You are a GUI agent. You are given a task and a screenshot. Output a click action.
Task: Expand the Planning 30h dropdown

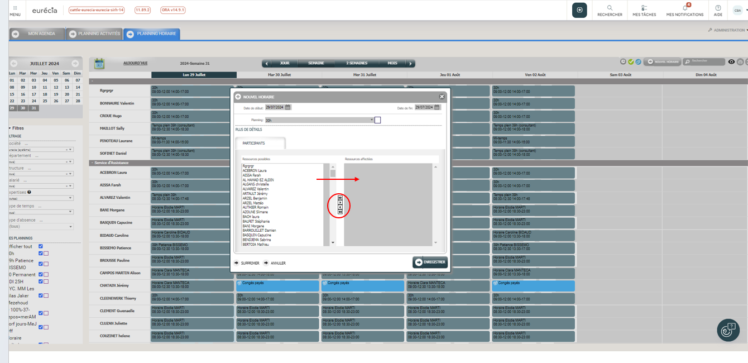(319, 120)
